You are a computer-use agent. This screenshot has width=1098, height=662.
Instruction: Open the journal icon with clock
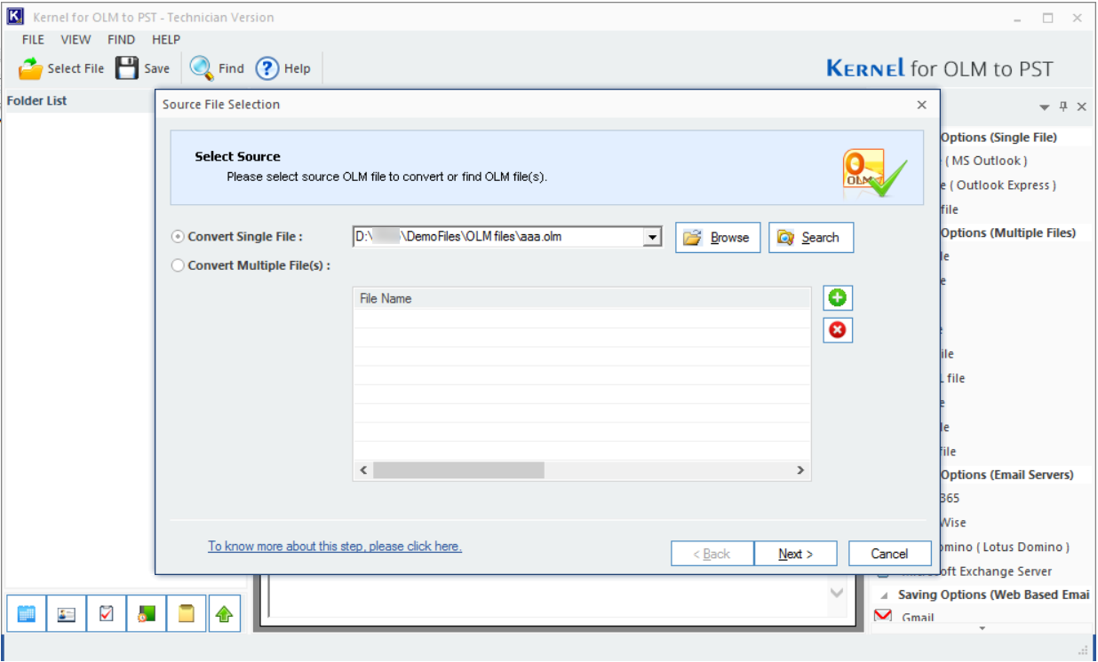[x=147, y=613]
